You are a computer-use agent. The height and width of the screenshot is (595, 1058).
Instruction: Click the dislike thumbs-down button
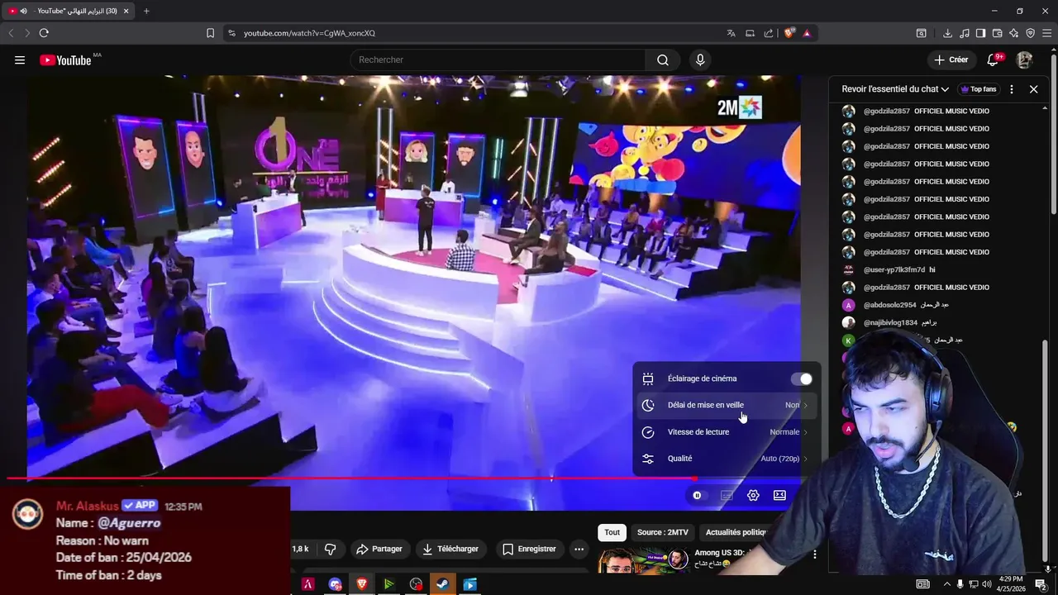coord(331,549)
